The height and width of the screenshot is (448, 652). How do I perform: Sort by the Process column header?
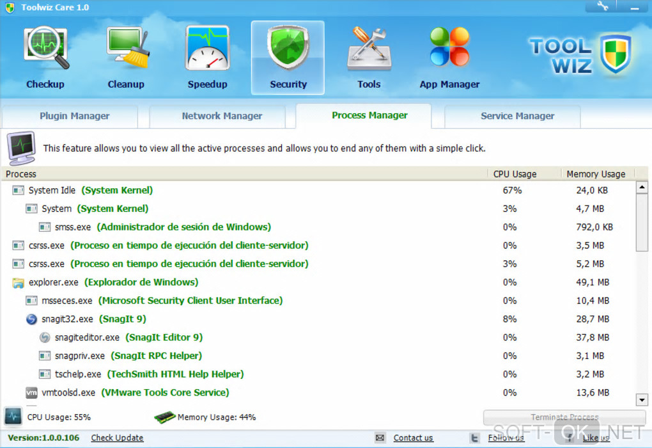pos(245,174)
